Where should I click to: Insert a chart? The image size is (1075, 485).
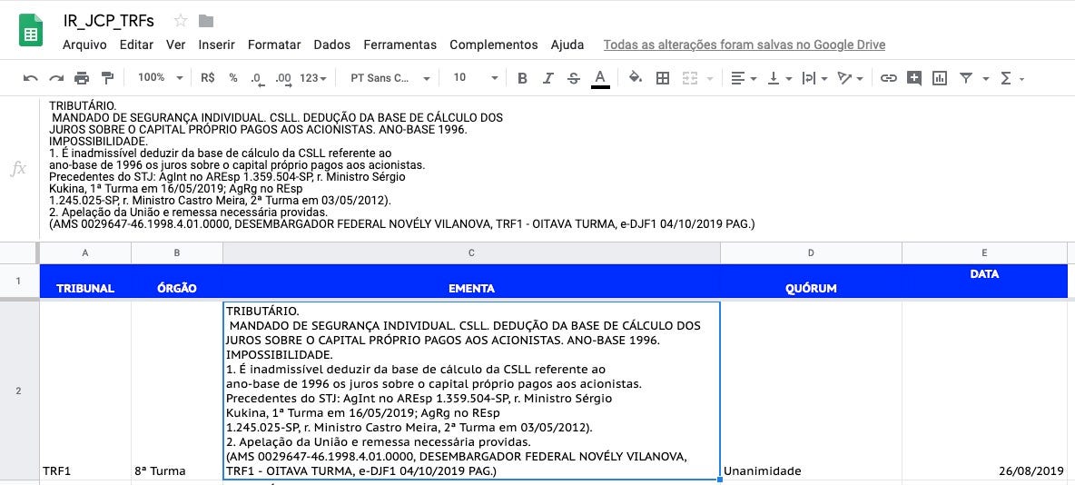click(939, 78)
